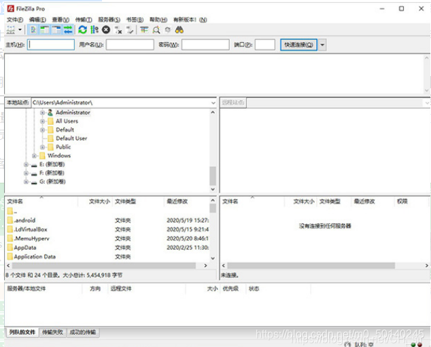Toggle message log display icon

click(33, 30)
